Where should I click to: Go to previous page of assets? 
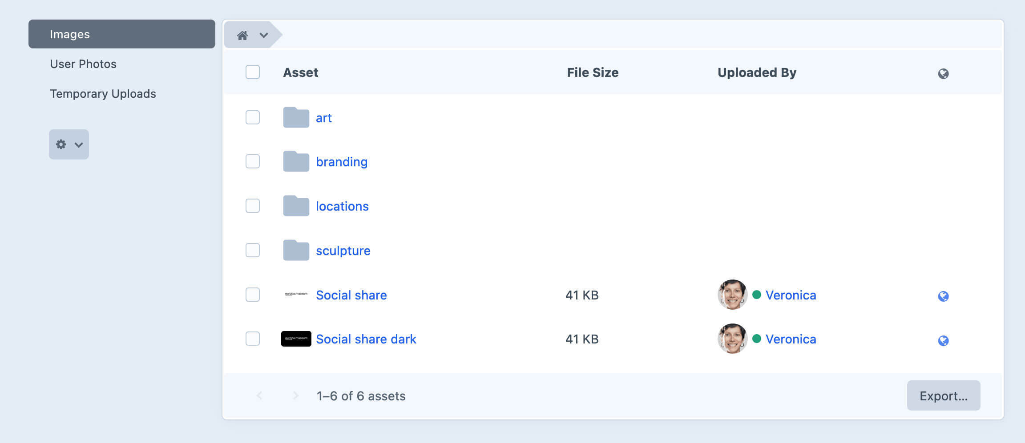[259, 395]
